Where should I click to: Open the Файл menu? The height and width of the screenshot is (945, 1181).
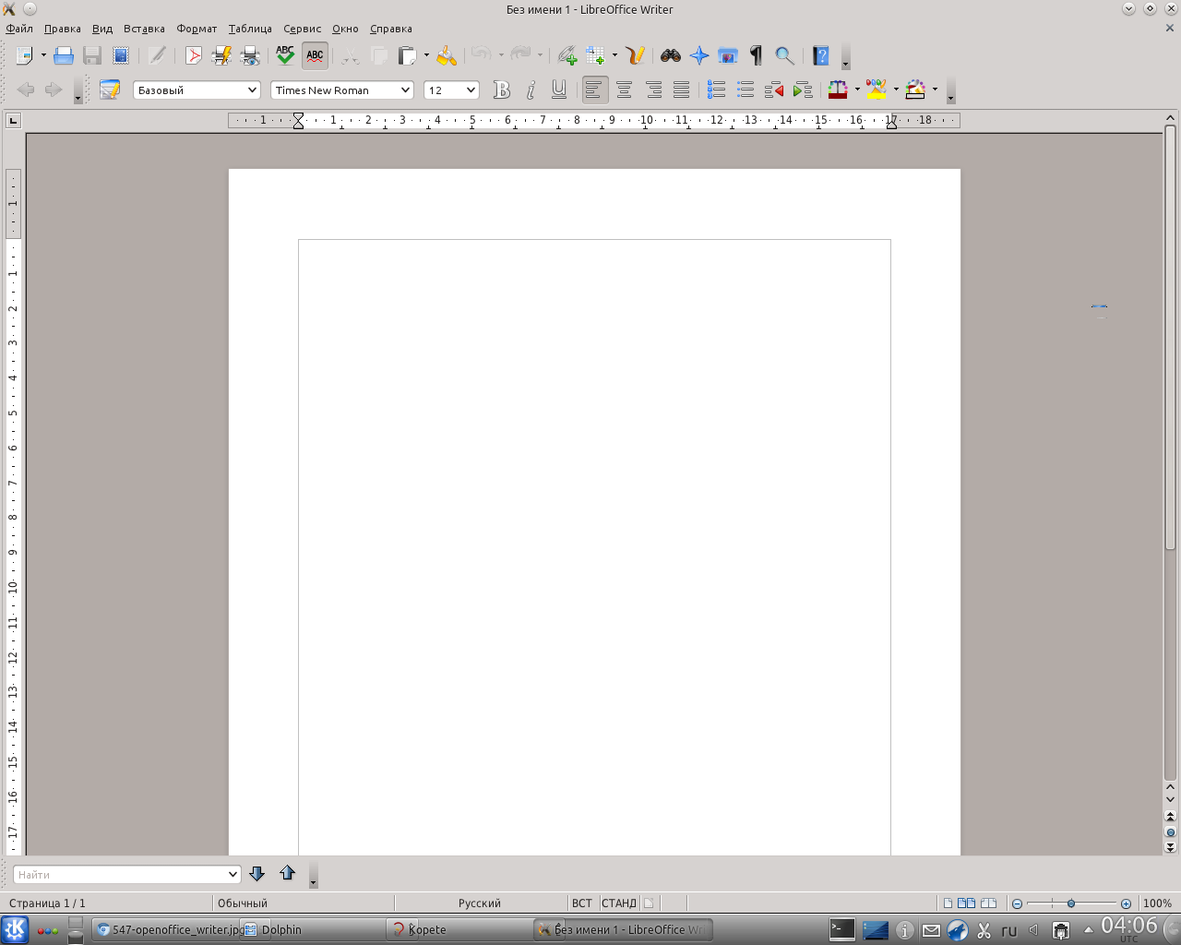coord(19,29)
